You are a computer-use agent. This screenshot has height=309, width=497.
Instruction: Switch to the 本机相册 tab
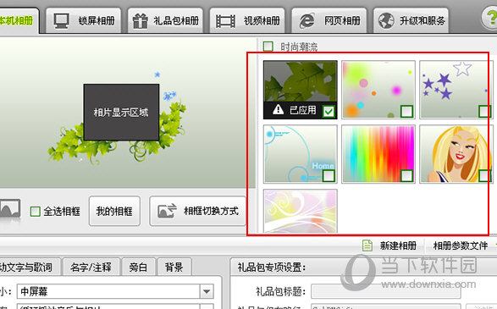coord(19,21)
